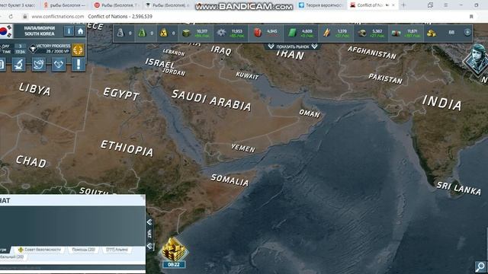Open a new browser tab
Viewport: 488px width, 274px height.
point(403,5)
